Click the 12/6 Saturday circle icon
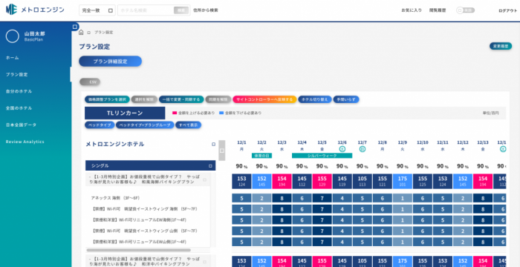The image size is (520, 267). click(x=342, y=149)
